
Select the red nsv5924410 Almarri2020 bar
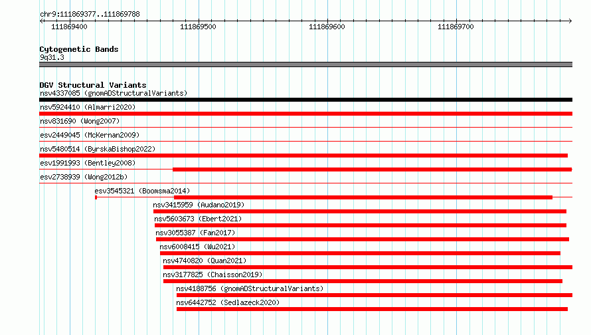(x=305, y=114)
